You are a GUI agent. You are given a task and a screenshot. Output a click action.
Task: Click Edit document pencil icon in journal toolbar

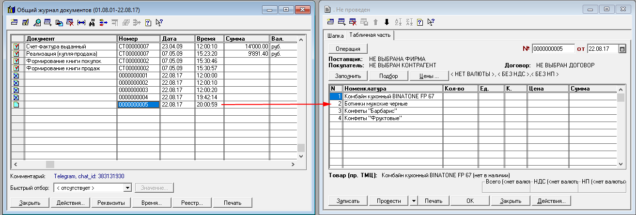pos(25,22)
